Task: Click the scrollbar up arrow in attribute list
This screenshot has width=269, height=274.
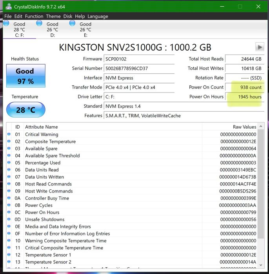Action: [261, 126]
